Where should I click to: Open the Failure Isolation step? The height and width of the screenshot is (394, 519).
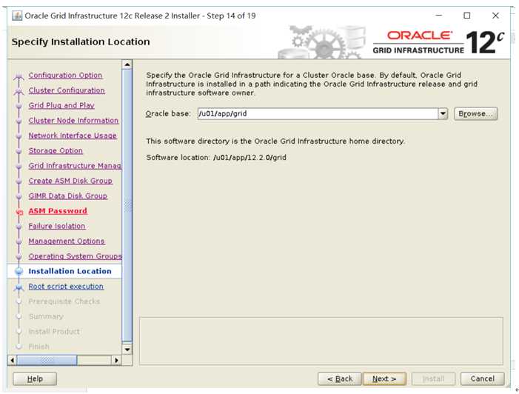click(57, 226)
